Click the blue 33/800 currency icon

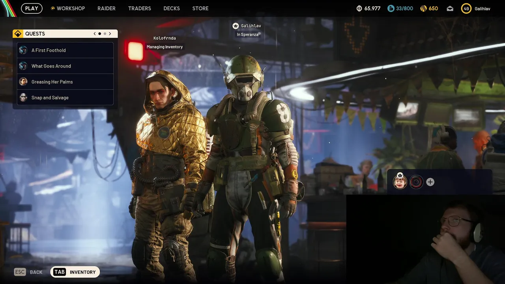[391, 8]
